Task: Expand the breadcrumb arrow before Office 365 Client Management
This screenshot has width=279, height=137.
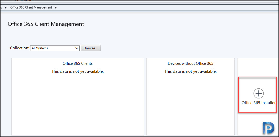Action: [6, 8]
